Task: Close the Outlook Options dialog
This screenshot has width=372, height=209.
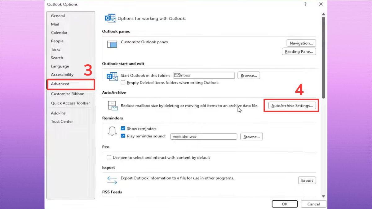Action: coord(321,4)
